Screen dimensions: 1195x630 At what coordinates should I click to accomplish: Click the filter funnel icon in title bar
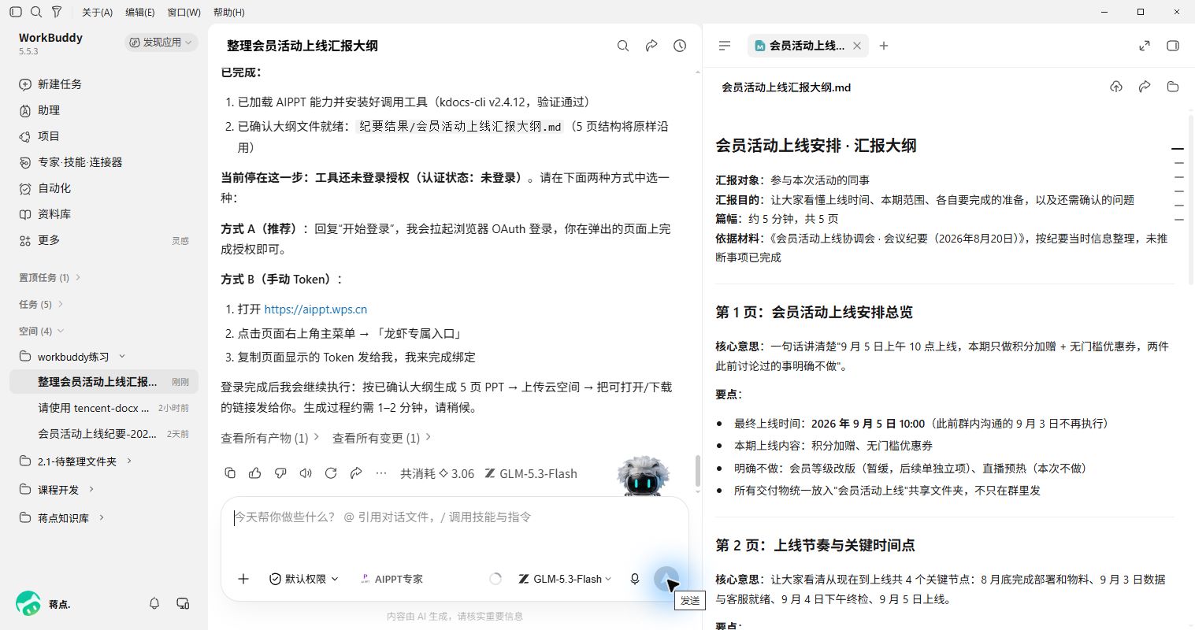[x=57, y=12]
